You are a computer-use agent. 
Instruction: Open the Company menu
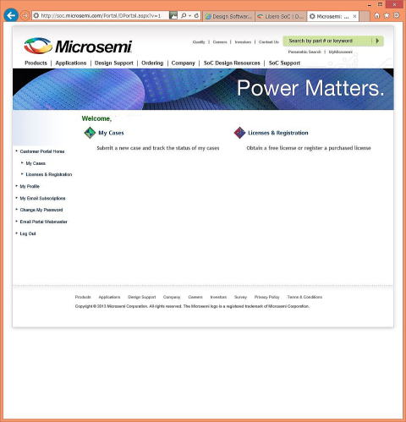coord(184,63)
